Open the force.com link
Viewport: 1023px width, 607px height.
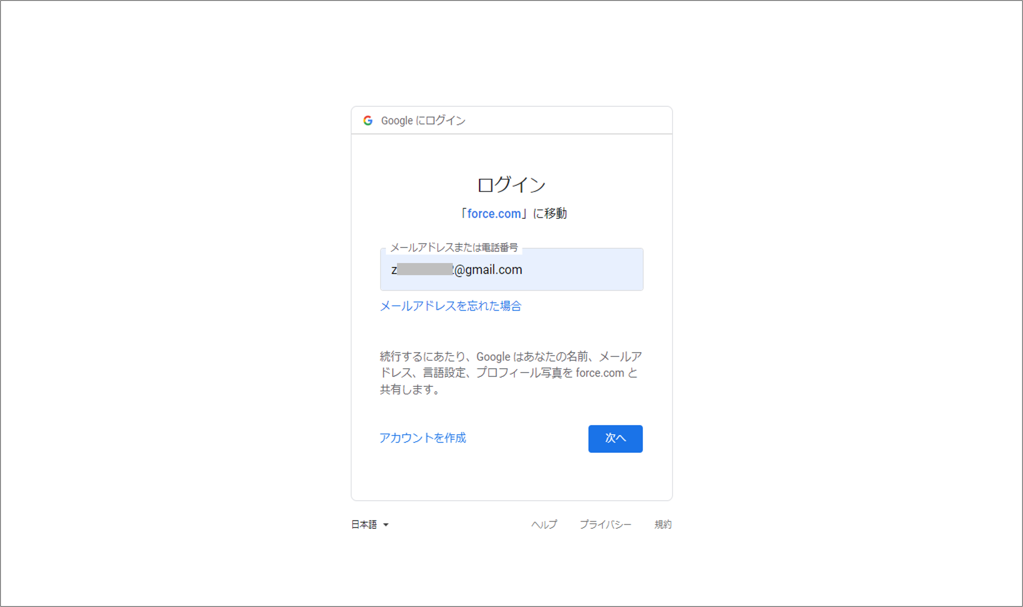pyautogui.click(x=494, y=214)
